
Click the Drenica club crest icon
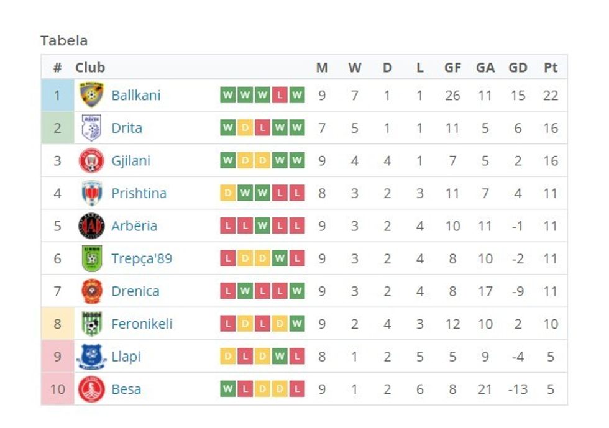pyautogui.click(x=91, y=291)
